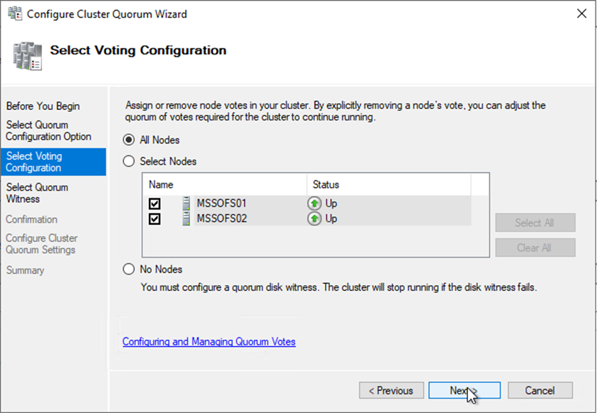Viewport: 597px width, 413px height.
Task: Jump to Select Quorum Witness step
Action: (37, 193)
